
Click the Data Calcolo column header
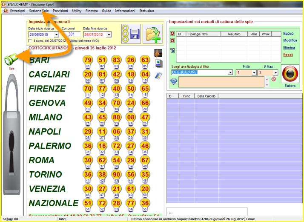pos(206,96)
